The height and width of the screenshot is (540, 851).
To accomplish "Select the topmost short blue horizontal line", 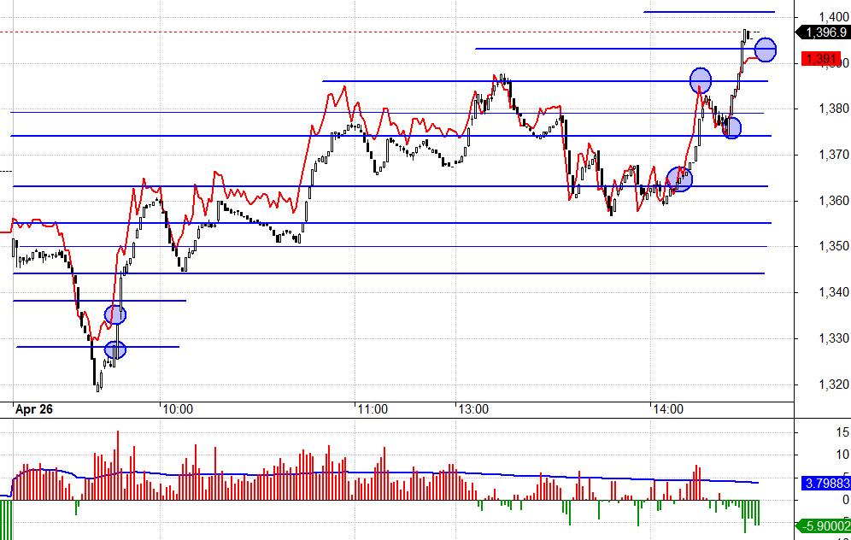I will pos(709,11).
